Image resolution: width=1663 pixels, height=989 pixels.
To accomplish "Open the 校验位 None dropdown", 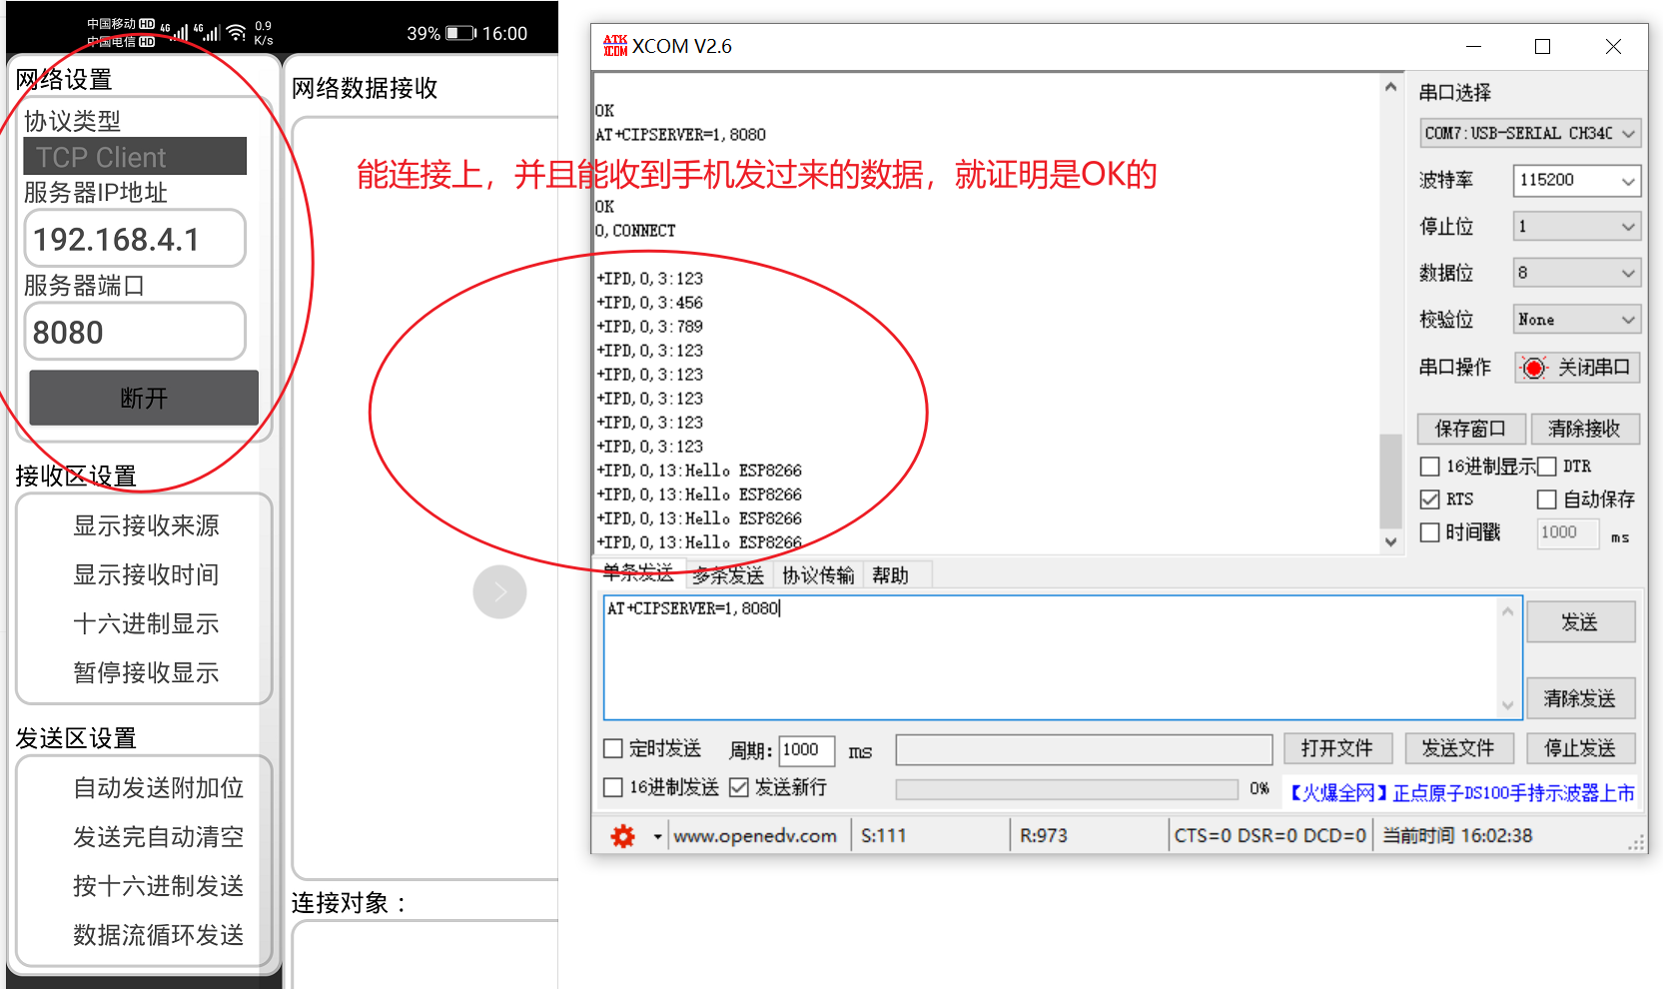I will tap(1576, 320).
